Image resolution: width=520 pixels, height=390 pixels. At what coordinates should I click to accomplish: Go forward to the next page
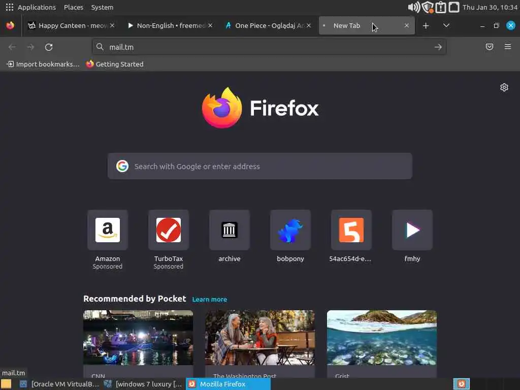(x=30, y=47)
